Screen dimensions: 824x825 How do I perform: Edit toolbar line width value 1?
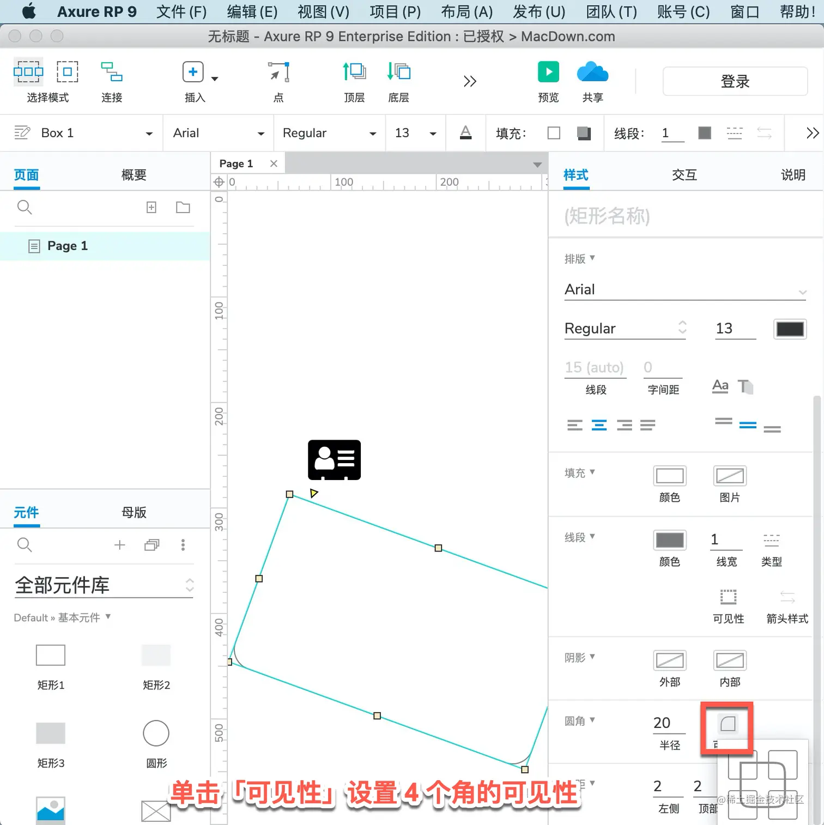click(x=672, y=133)
